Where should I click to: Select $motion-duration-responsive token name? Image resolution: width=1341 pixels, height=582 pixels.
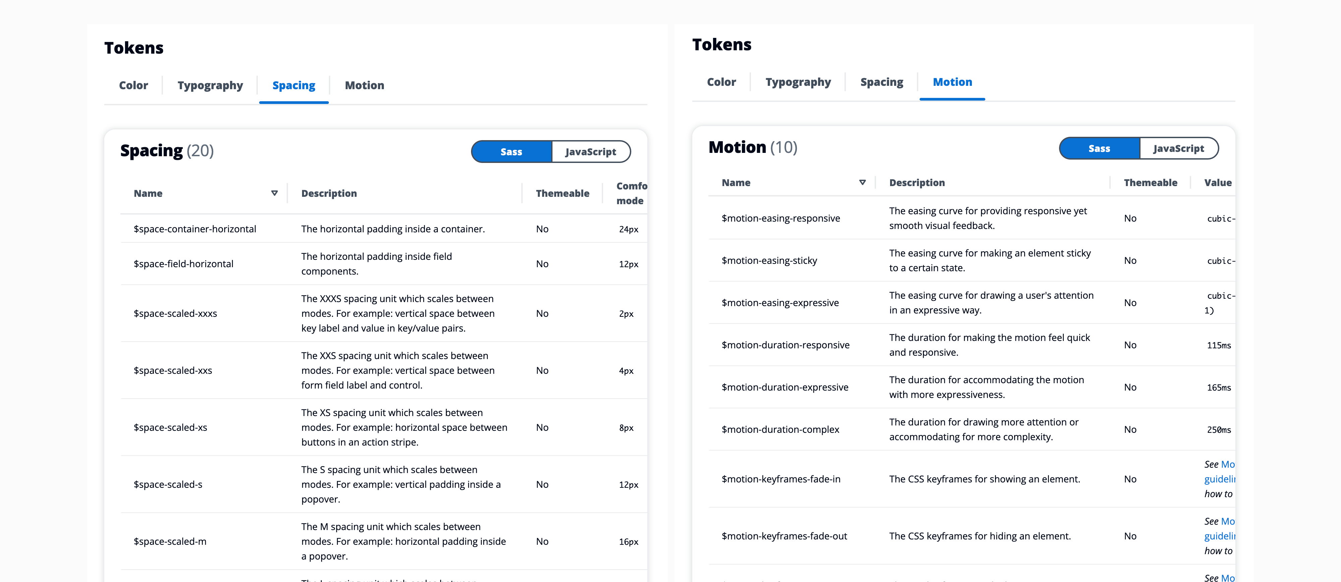coord(785,345)
